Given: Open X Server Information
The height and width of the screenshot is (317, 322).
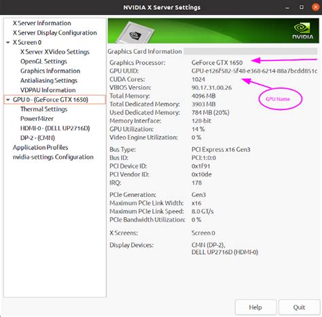Looking at the screenshot, I should (42, 23).
